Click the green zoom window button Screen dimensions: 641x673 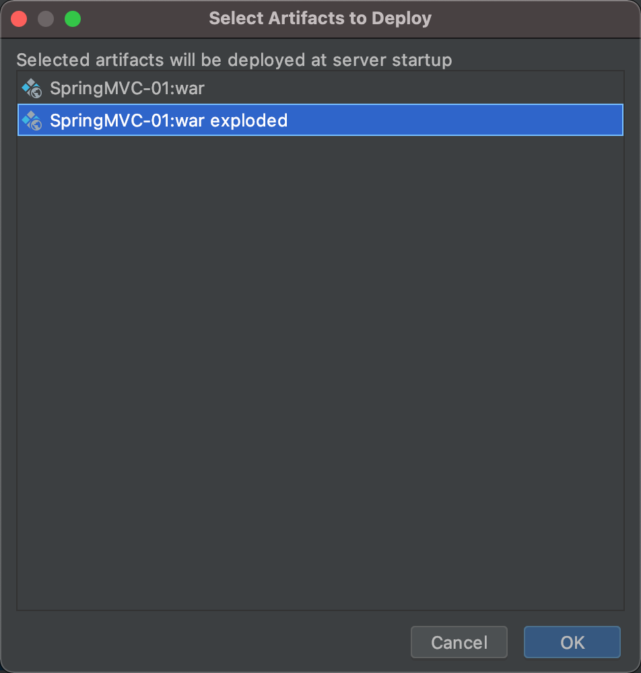tap(73, 19)
